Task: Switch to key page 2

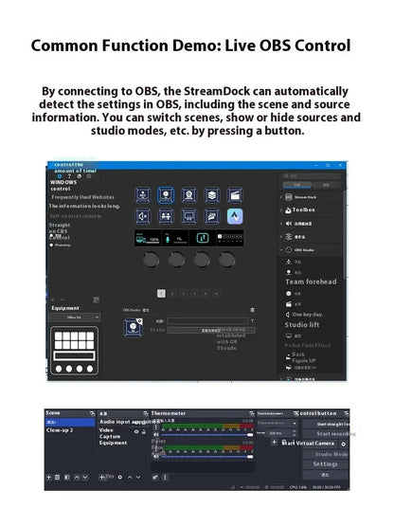Action: 172,294
